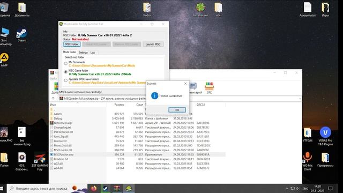
Task: Open the Документы desktop folder
Action: click(x=22, y=10)
